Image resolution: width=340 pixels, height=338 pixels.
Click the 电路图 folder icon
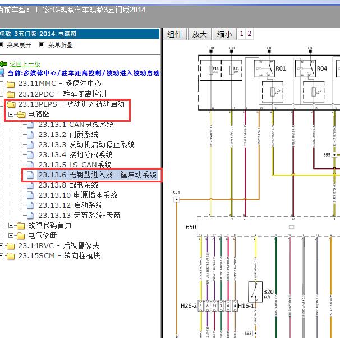point(21,115)
